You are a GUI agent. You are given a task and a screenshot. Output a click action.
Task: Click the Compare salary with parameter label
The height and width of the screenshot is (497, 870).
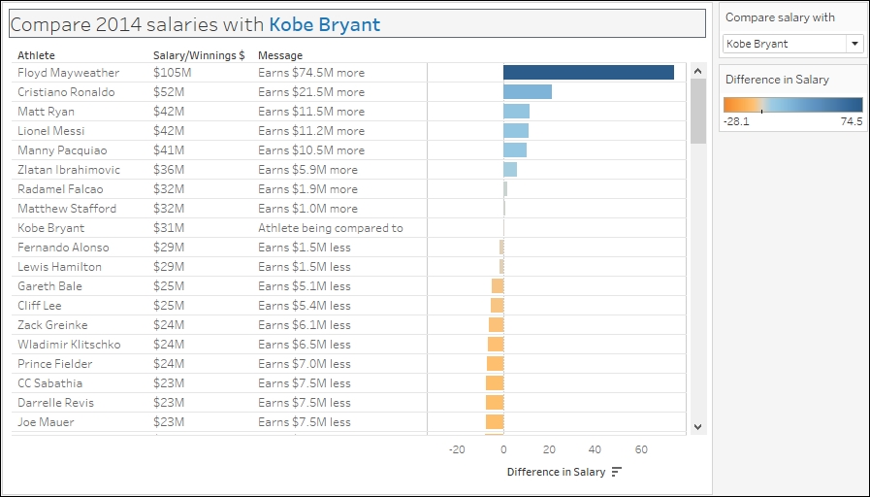(780, 17)
